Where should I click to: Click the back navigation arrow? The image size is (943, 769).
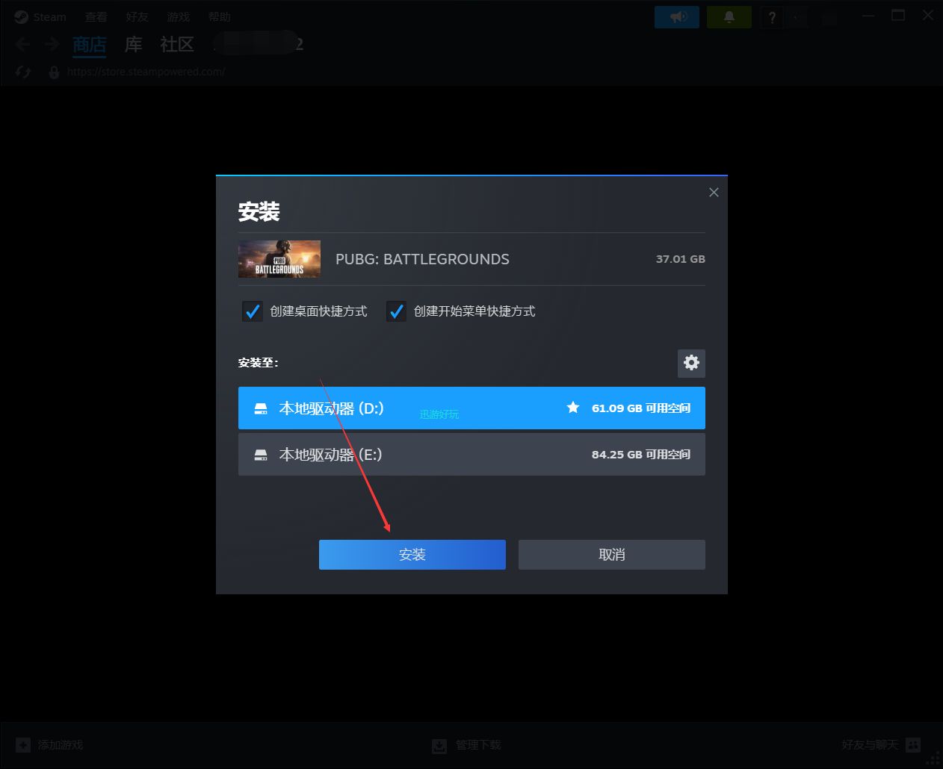[x=23, y=45]
